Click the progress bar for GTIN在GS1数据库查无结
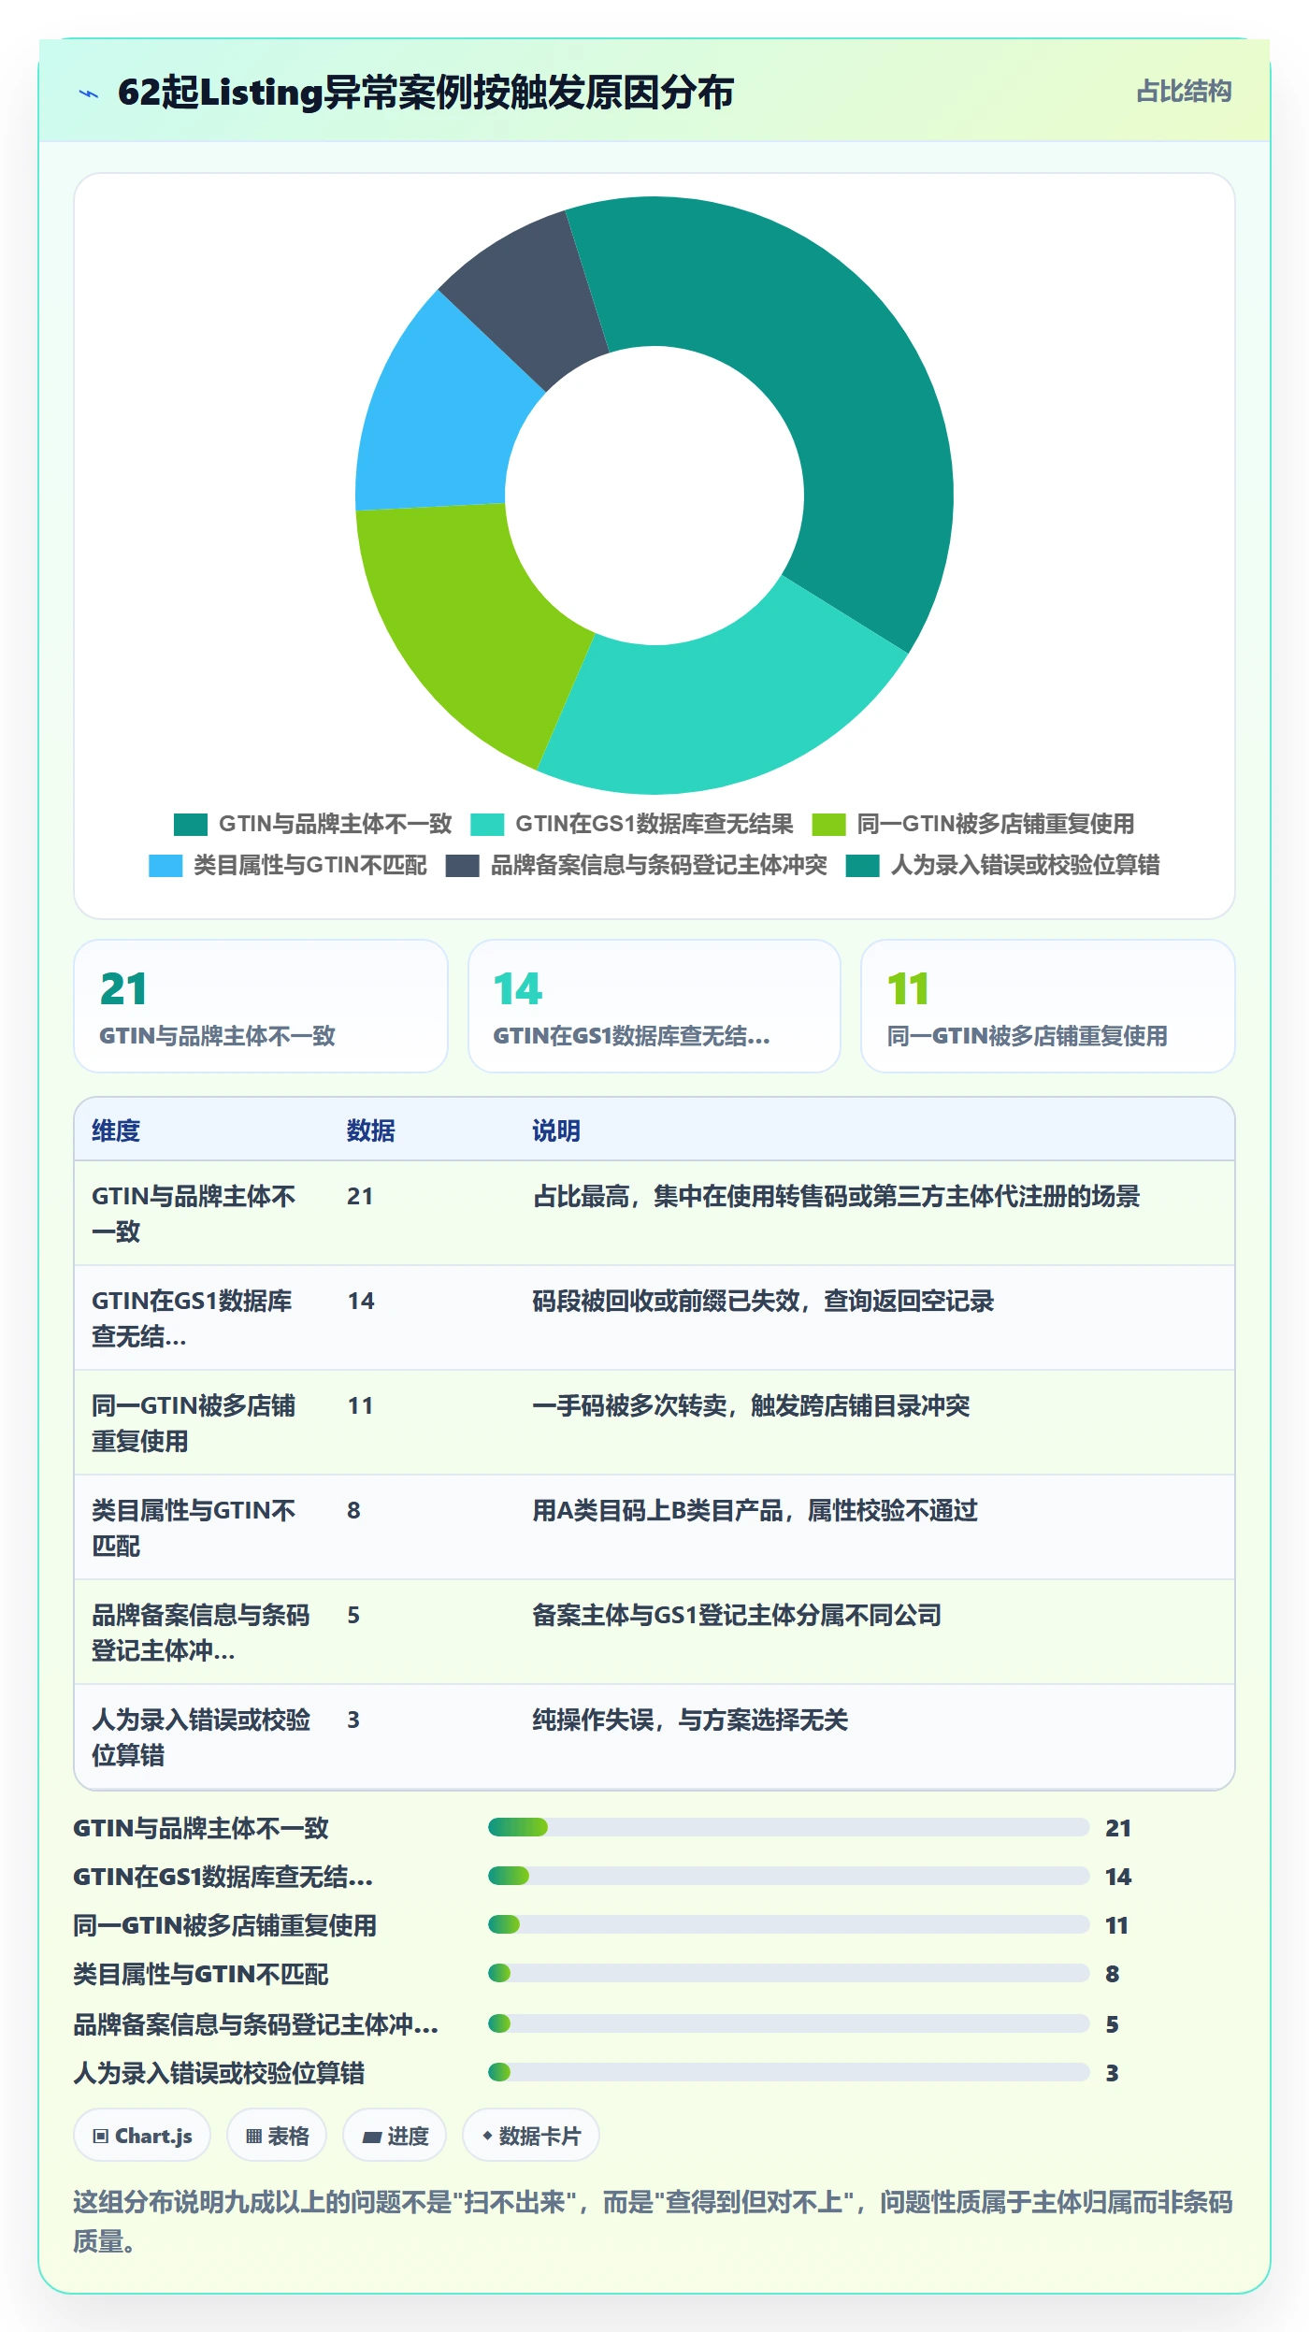Viewport: 1309px width, 2332px height. pos(789,1876)
